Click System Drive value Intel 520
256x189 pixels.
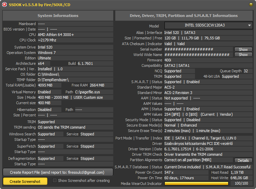(45, 47)
